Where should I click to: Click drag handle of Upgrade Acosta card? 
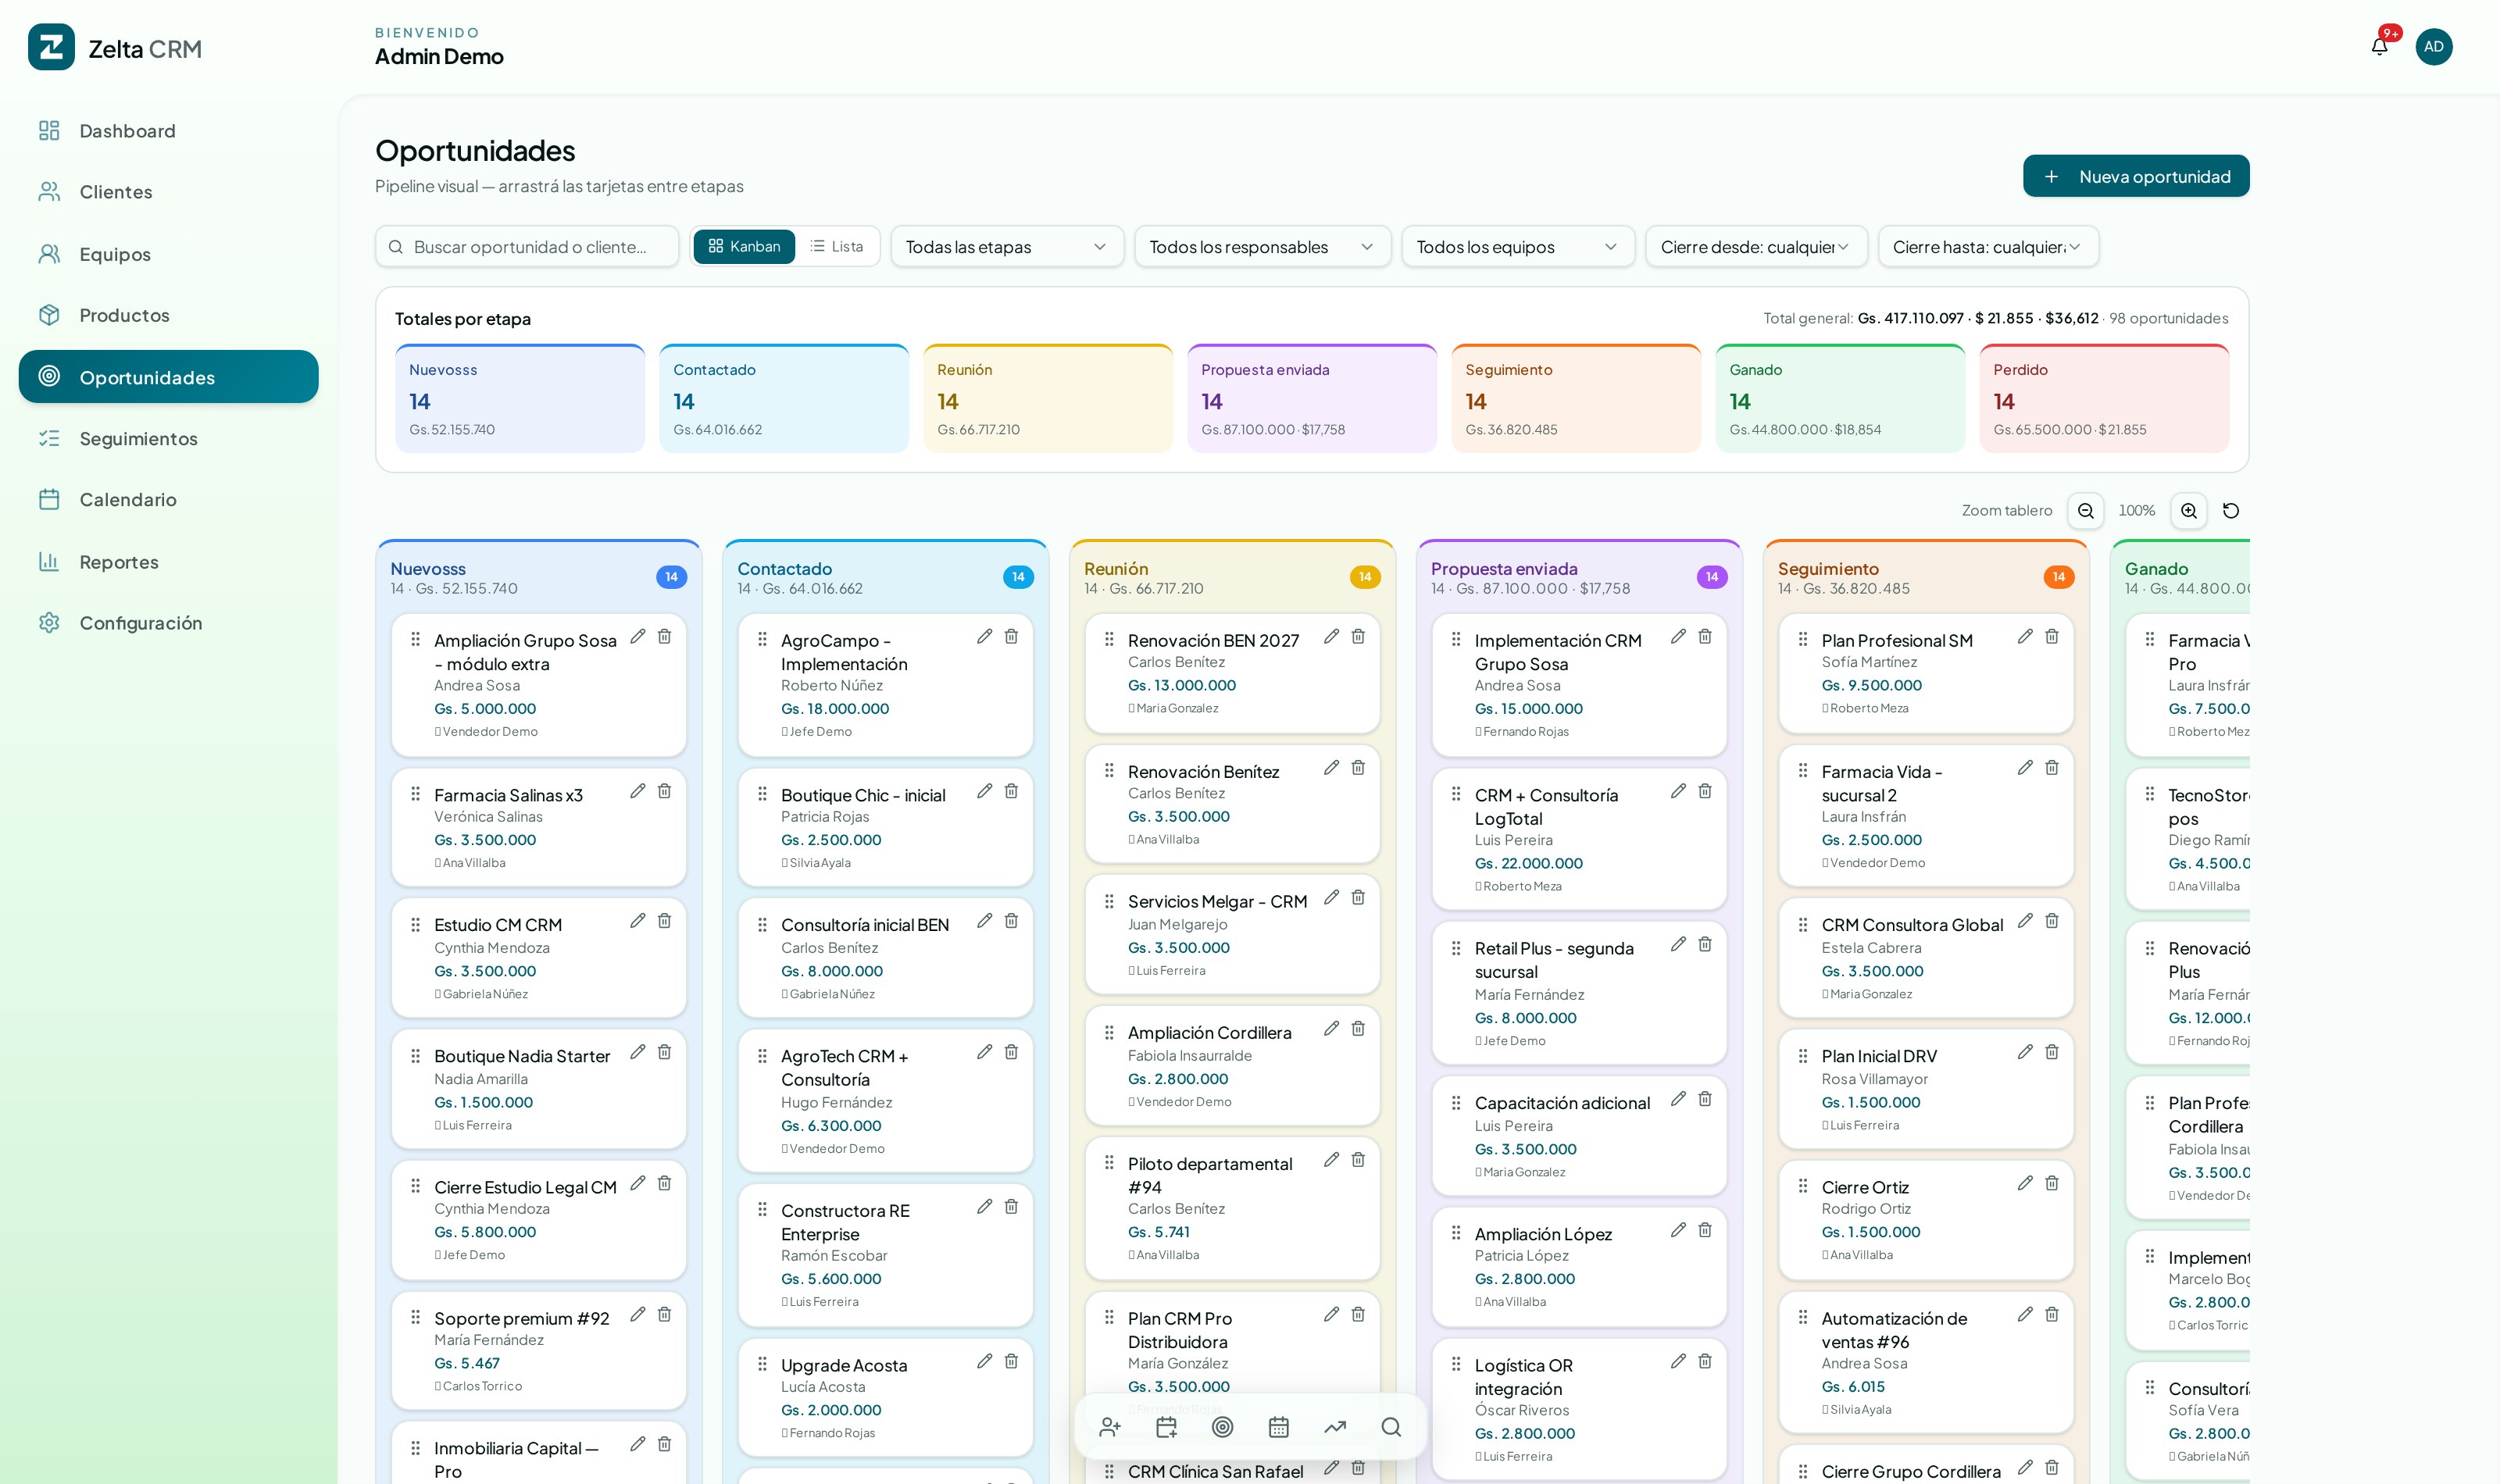tap(762, 1364)
